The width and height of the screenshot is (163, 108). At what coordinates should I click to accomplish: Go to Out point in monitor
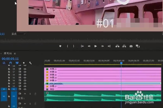click(109, 46)
